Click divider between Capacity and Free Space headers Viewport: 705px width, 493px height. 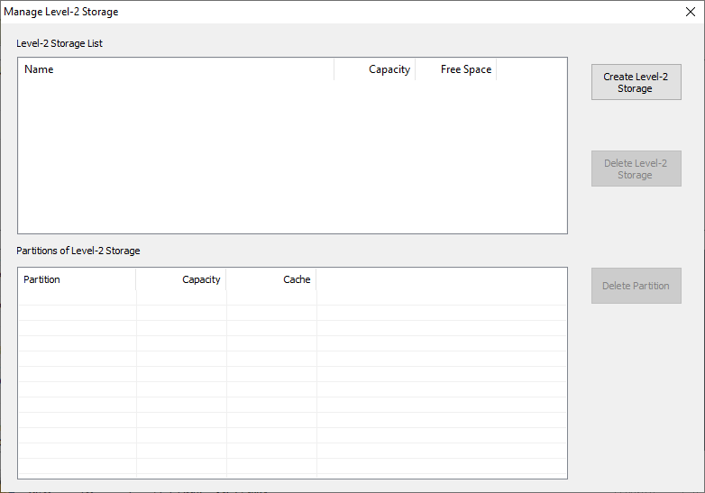coord(415,69)
